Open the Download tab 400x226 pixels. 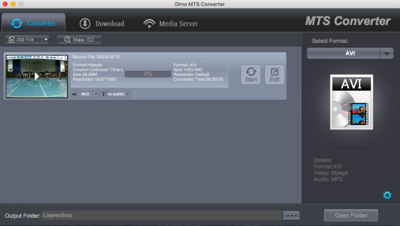[x=102, y=23]
